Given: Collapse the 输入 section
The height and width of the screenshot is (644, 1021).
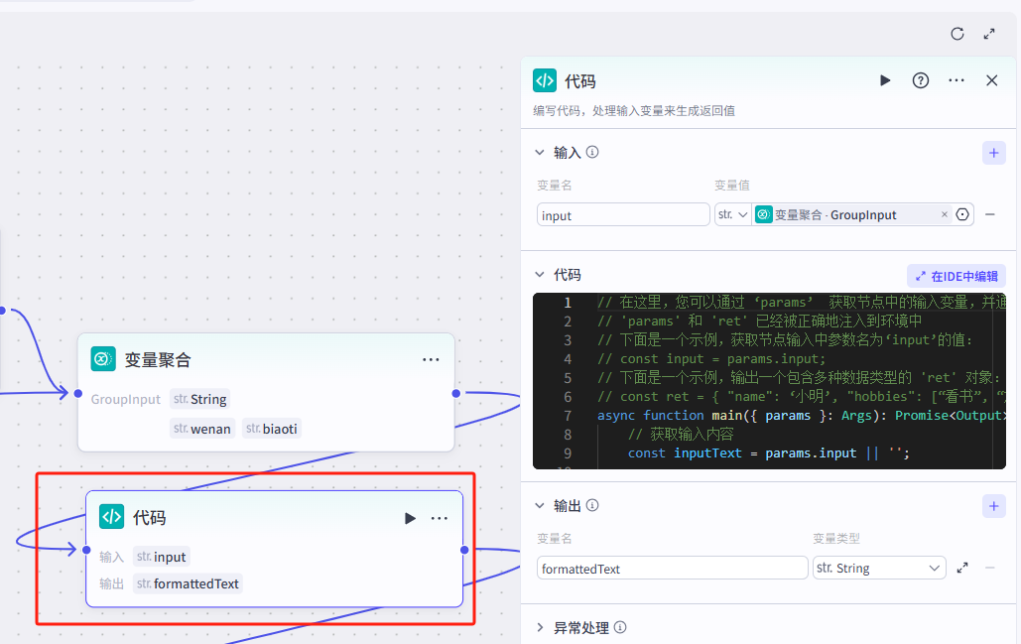Looking at the screenshot, I should coord(540,153).
